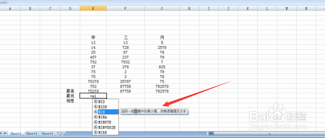This screenshot has width=325, height=138.
Task: Select column N header
Action: [x=306, y=9]
